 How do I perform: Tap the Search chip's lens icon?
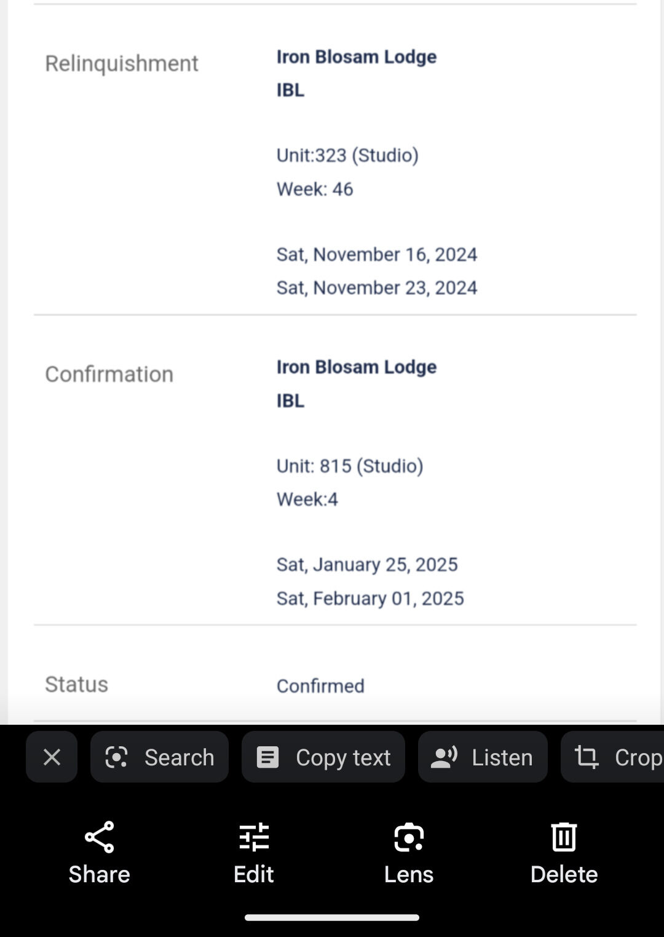(116, 757)
